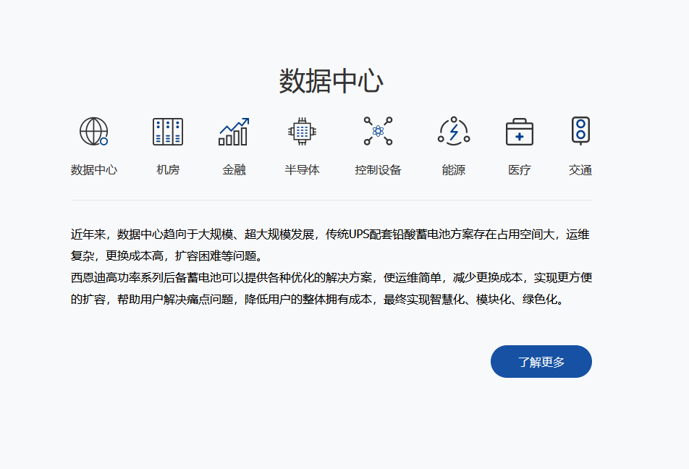Click the paragraph starting with 西恩迪高功率系列

pyautogui.click(x=331, y=288)
